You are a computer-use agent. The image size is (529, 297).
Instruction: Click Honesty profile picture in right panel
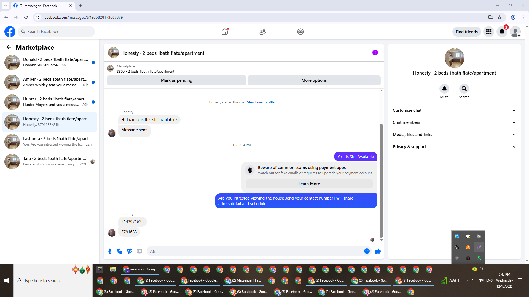tap(454, 58)
